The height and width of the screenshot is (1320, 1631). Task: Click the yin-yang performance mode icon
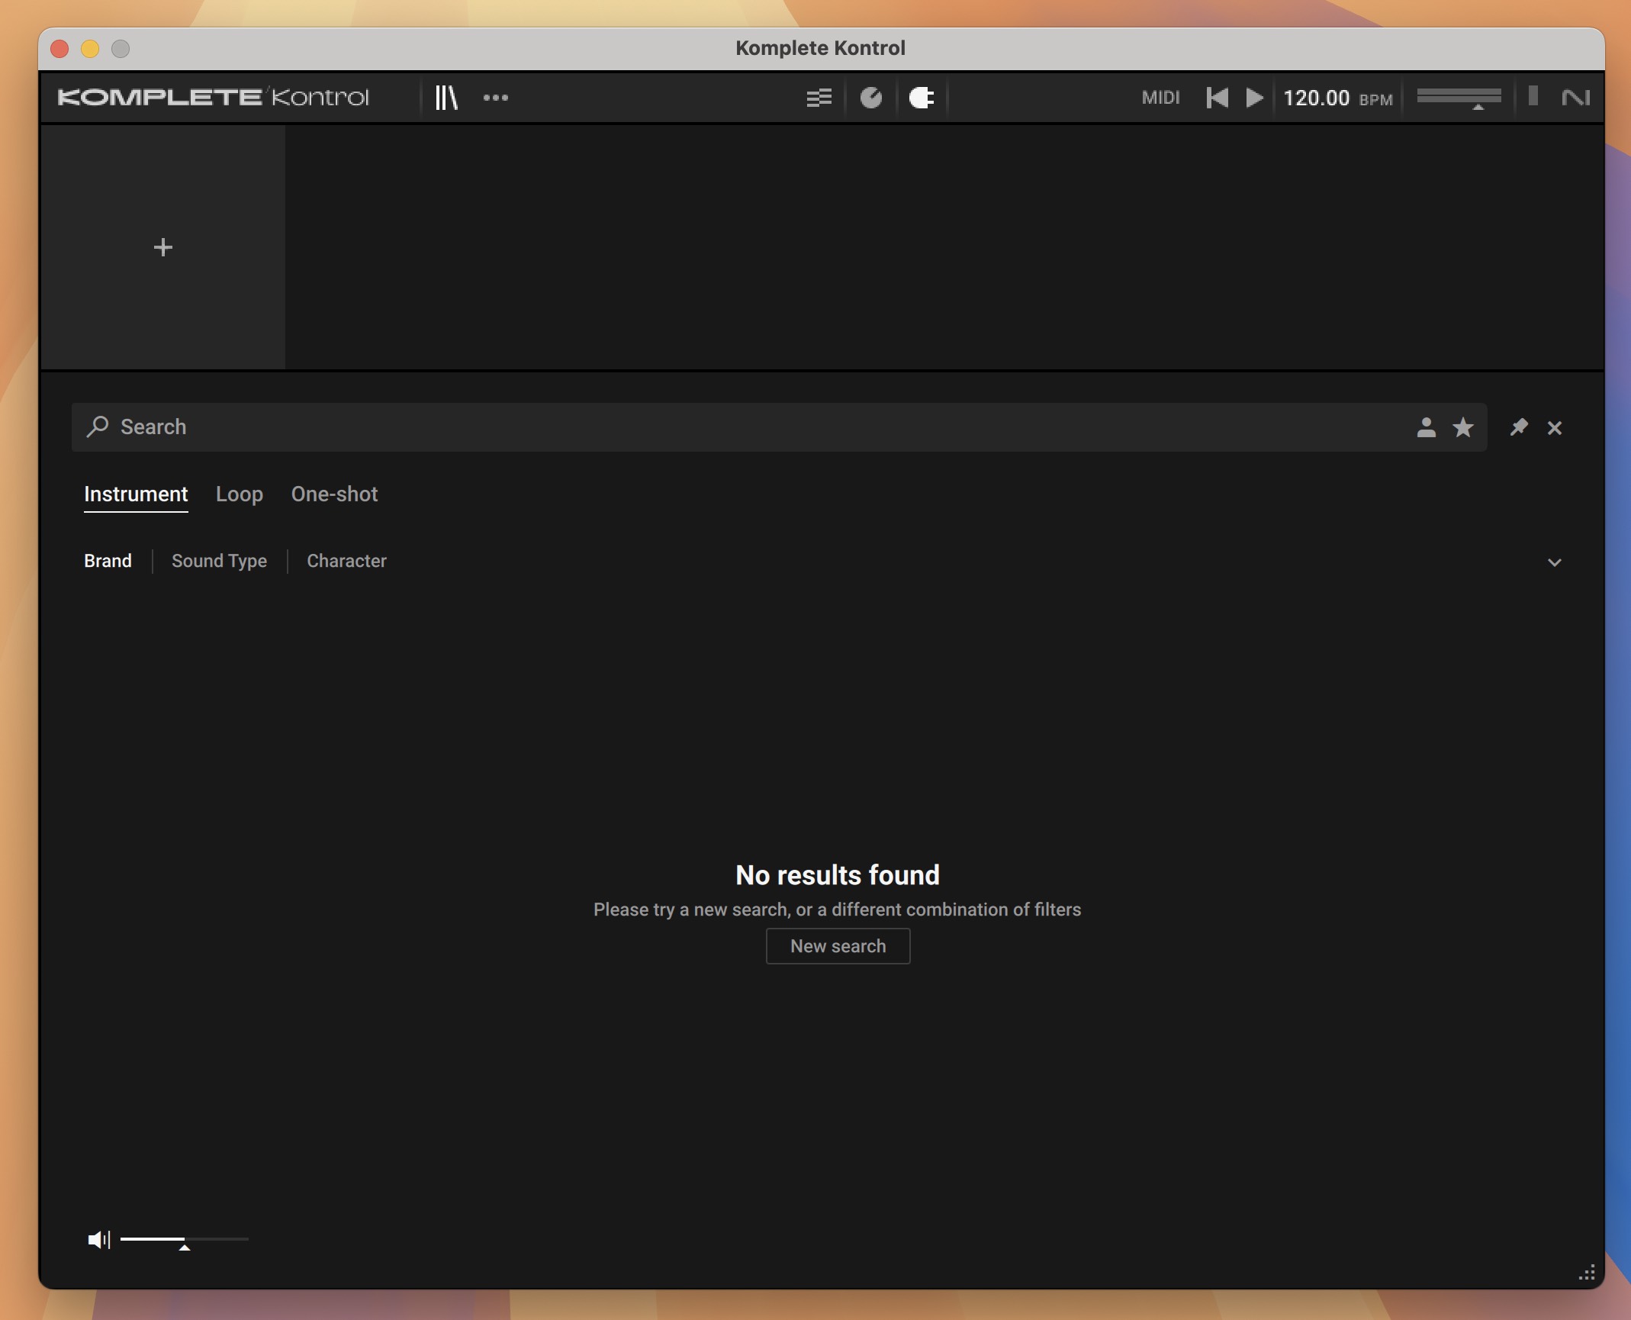point(871,95)
